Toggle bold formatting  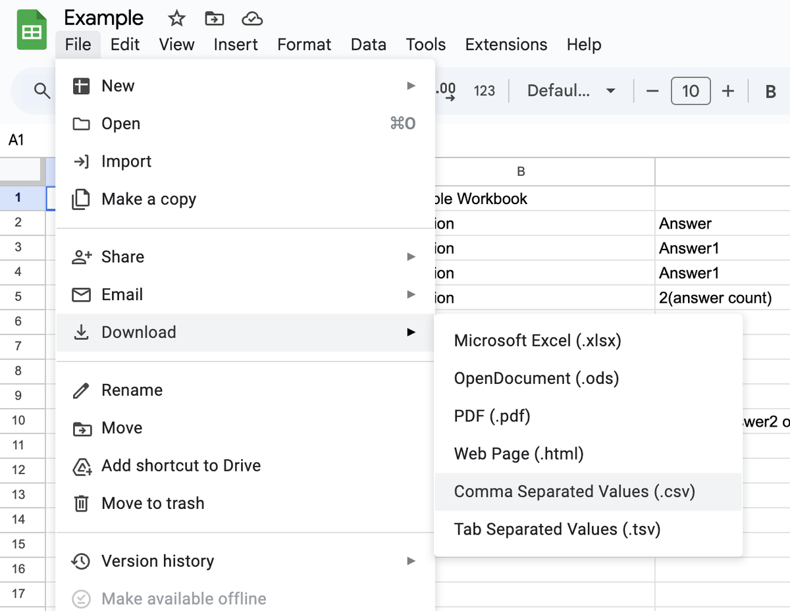(770, 91)
